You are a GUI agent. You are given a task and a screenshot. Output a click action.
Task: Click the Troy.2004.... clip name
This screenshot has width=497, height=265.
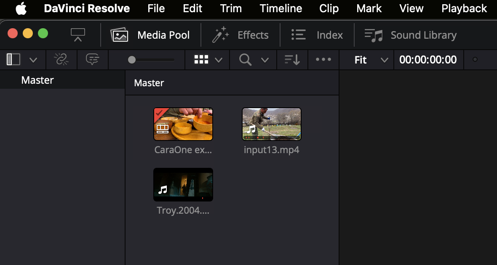[x=183, y=211]
